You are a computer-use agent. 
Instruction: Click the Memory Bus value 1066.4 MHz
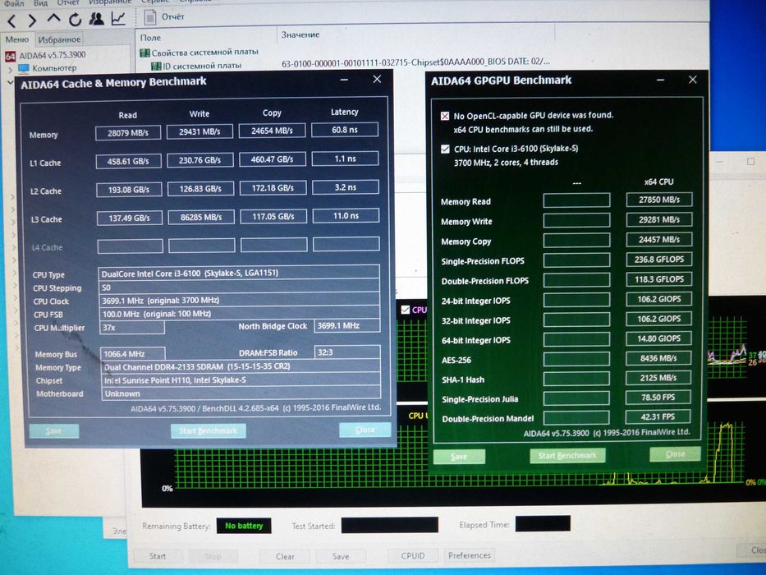133,353
